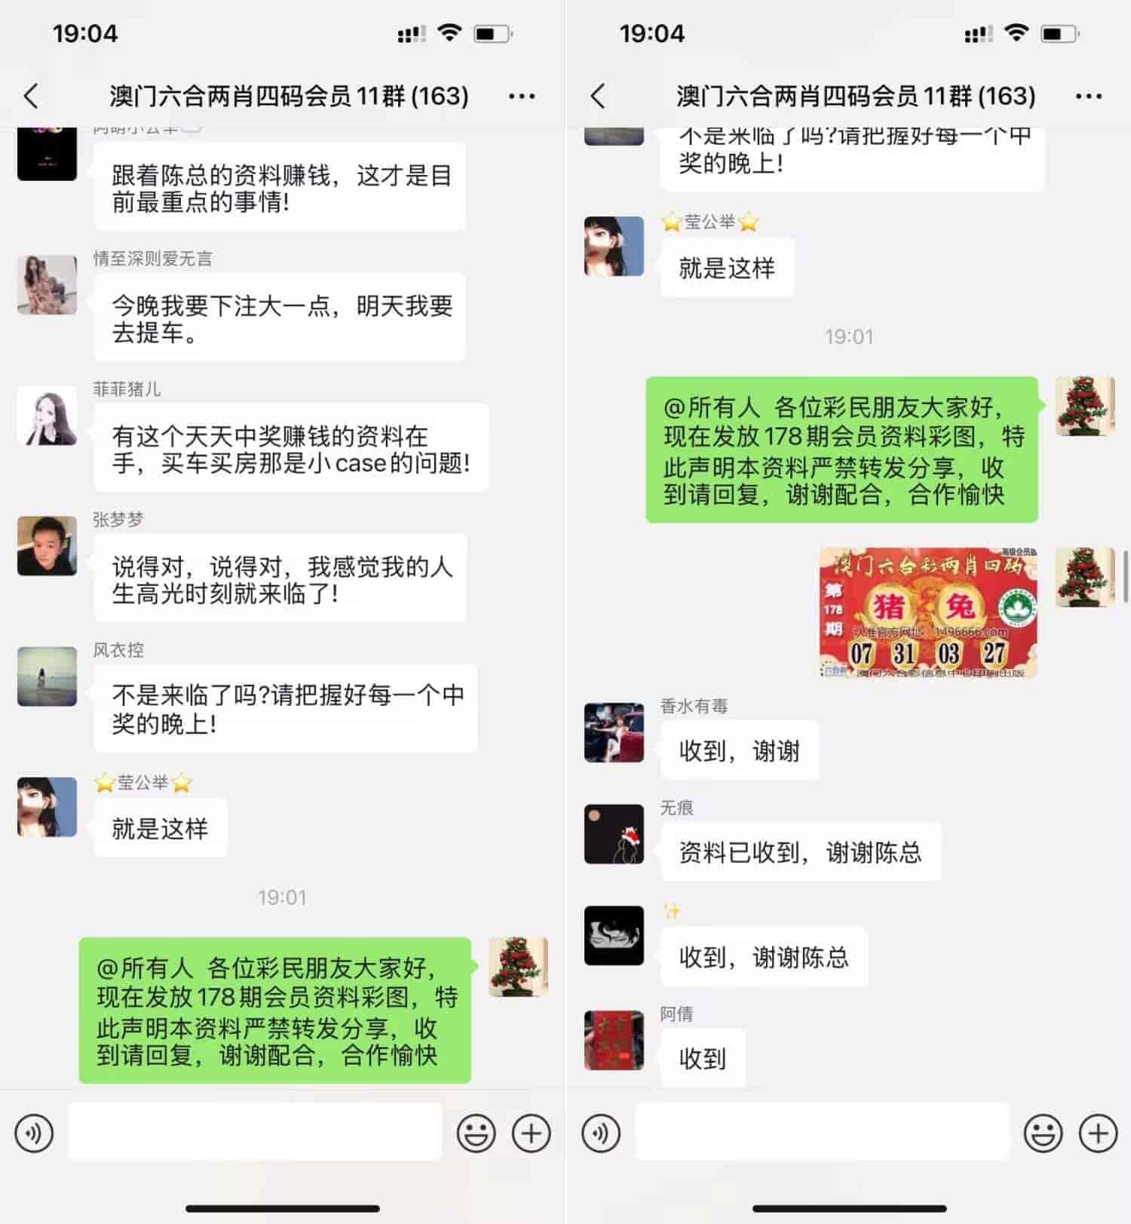Open the three-dot menu in right chat
Image resolution: width=1131 pixels, height=1224 pixels.
click(x=1089, y=96)
